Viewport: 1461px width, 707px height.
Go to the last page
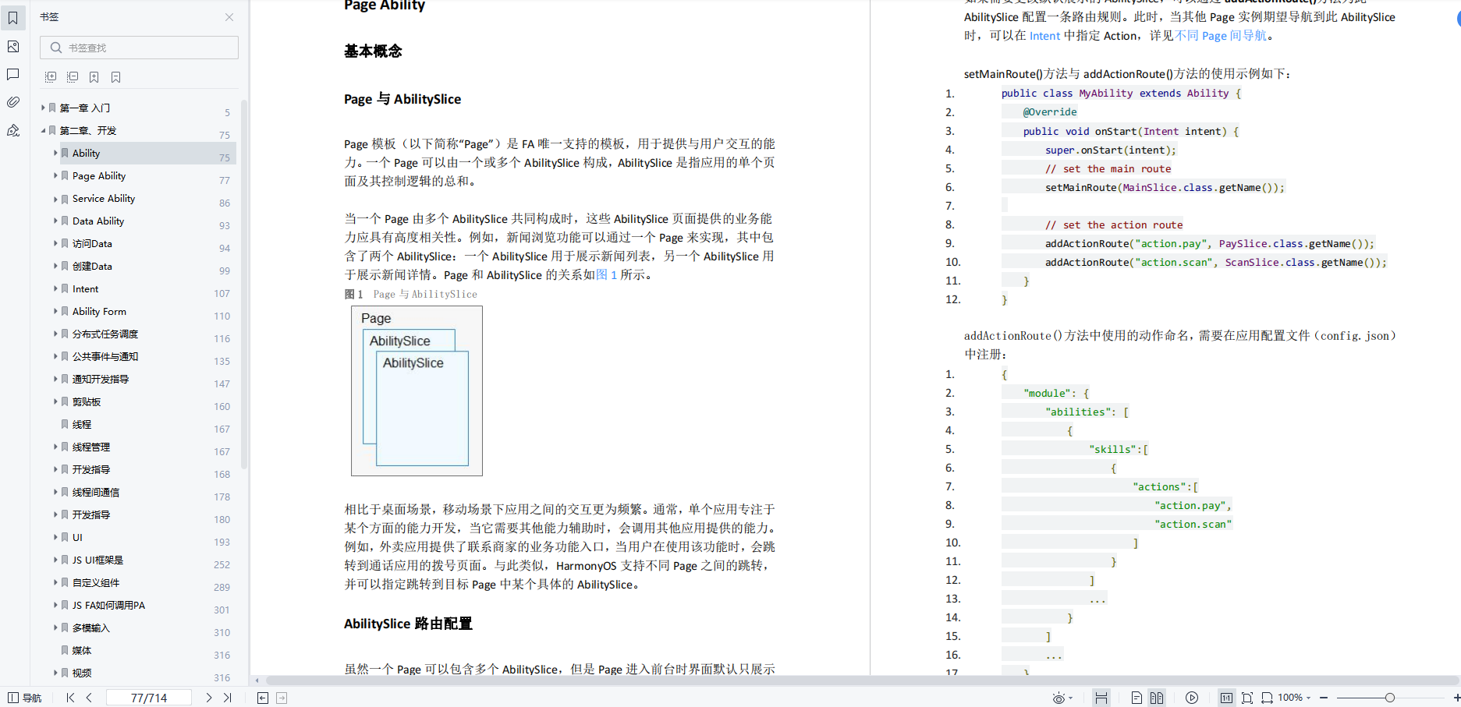pyautogui.click(x=227, y=698)
